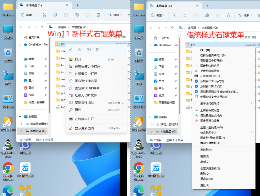Click the Cut icon in right window toolbar

[174, 16]
